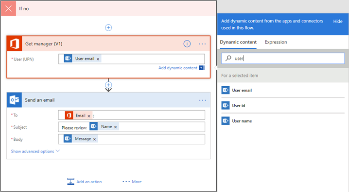The width and height of the screenshot is (349, 192).
Task: Select the Dynamic content tab
Action: (238, 42)
